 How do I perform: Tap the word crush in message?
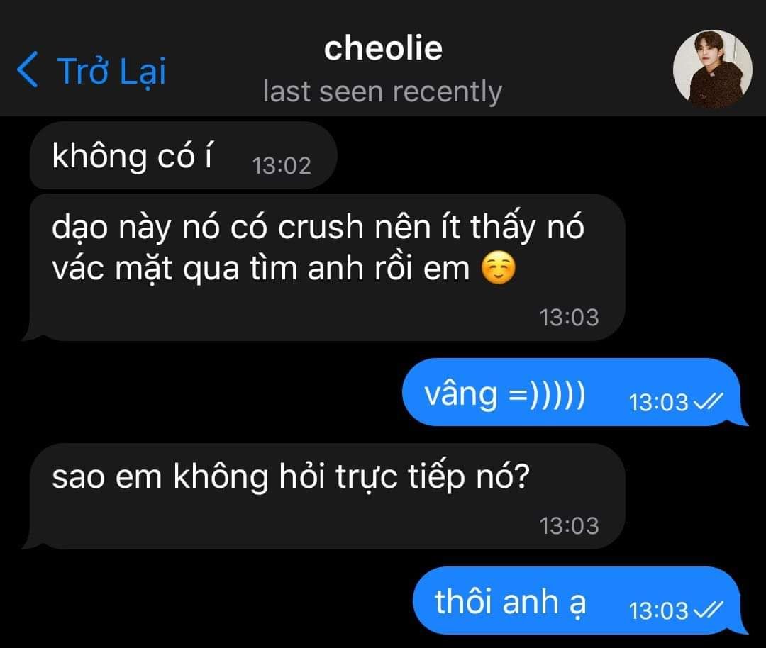click(x=321, y=228)
